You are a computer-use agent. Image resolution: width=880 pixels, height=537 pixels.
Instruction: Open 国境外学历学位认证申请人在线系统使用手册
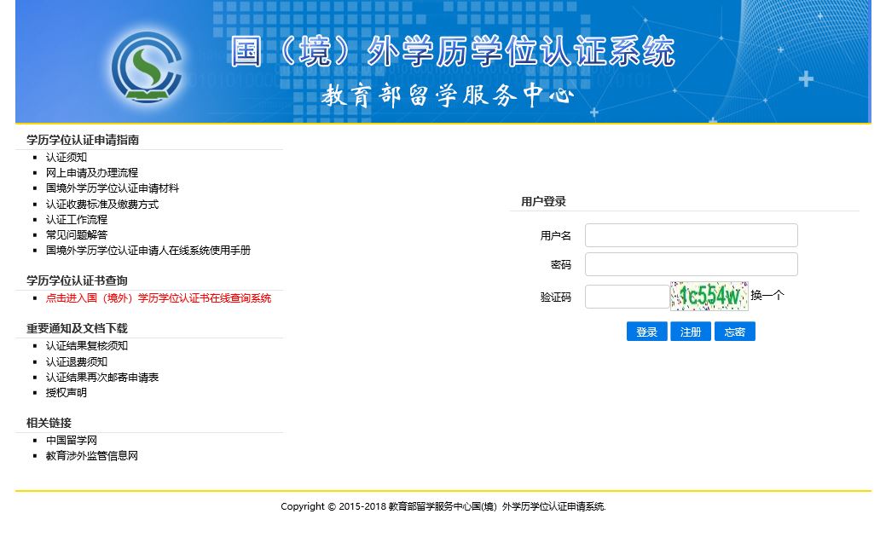tap(148, 251)
